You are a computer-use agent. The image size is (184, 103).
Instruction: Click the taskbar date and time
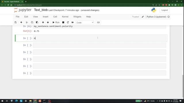click(175, 101)
